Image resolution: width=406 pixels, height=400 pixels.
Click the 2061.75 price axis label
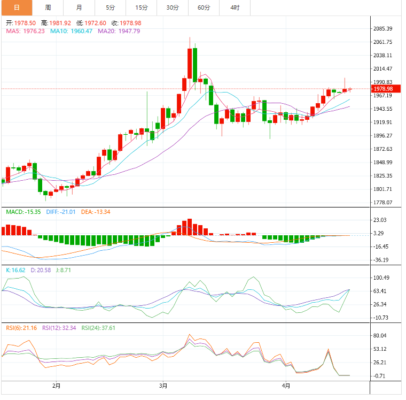point(382,42)
